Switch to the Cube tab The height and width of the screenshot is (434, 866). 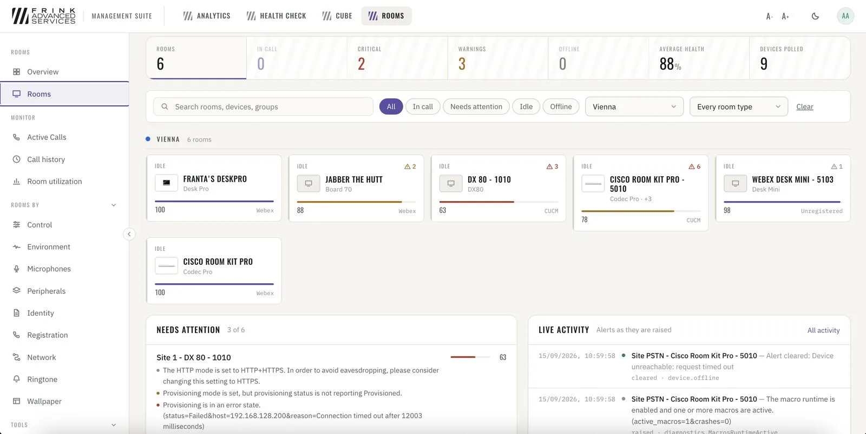(337, 16)
